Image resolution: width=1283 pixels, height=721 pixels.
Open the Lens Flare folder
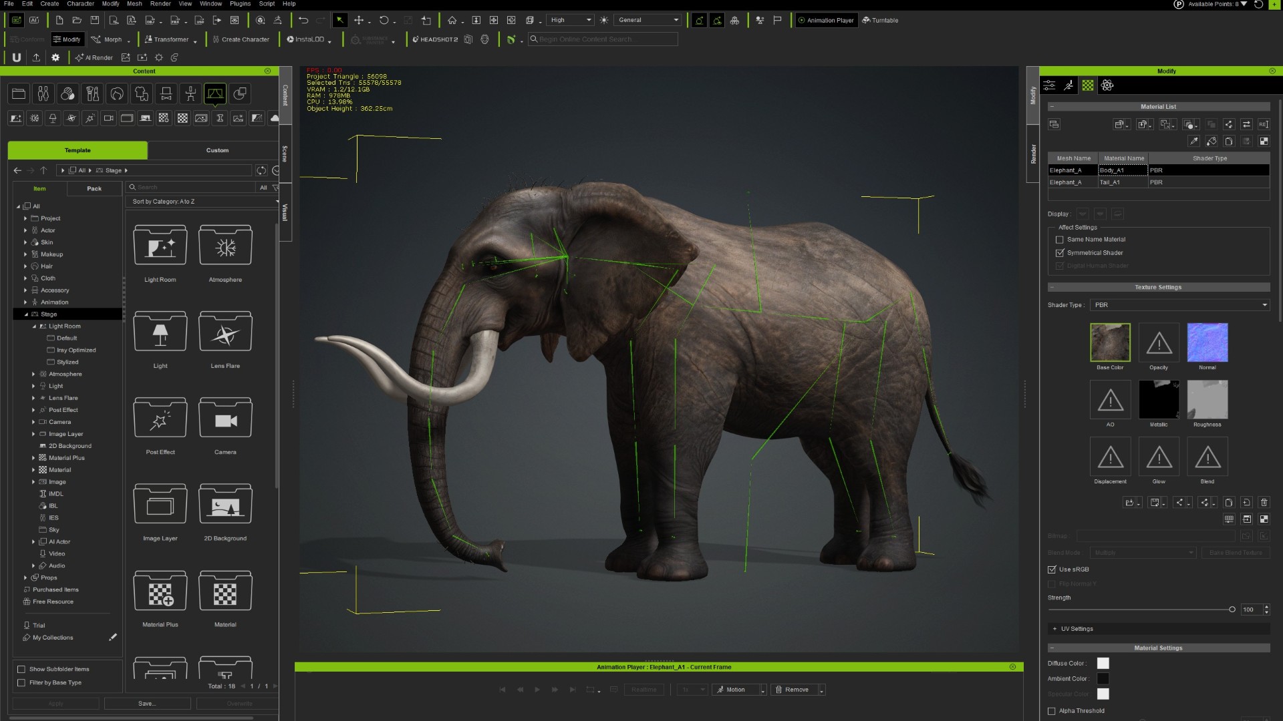pos(225,332)
